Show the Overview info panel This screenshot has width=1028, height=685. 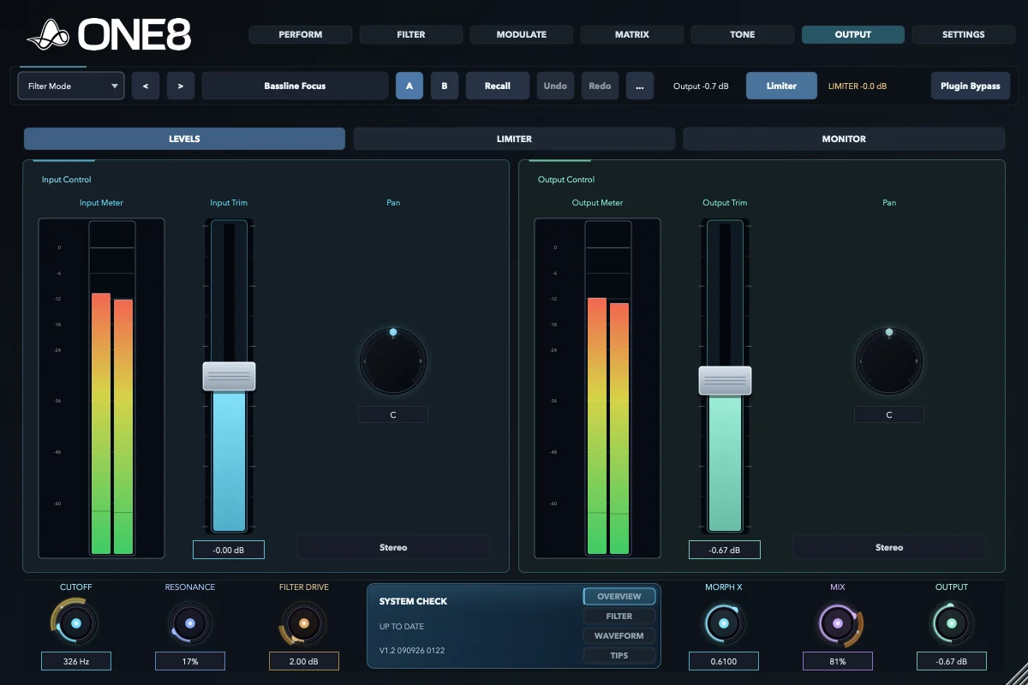coord(619,596)
